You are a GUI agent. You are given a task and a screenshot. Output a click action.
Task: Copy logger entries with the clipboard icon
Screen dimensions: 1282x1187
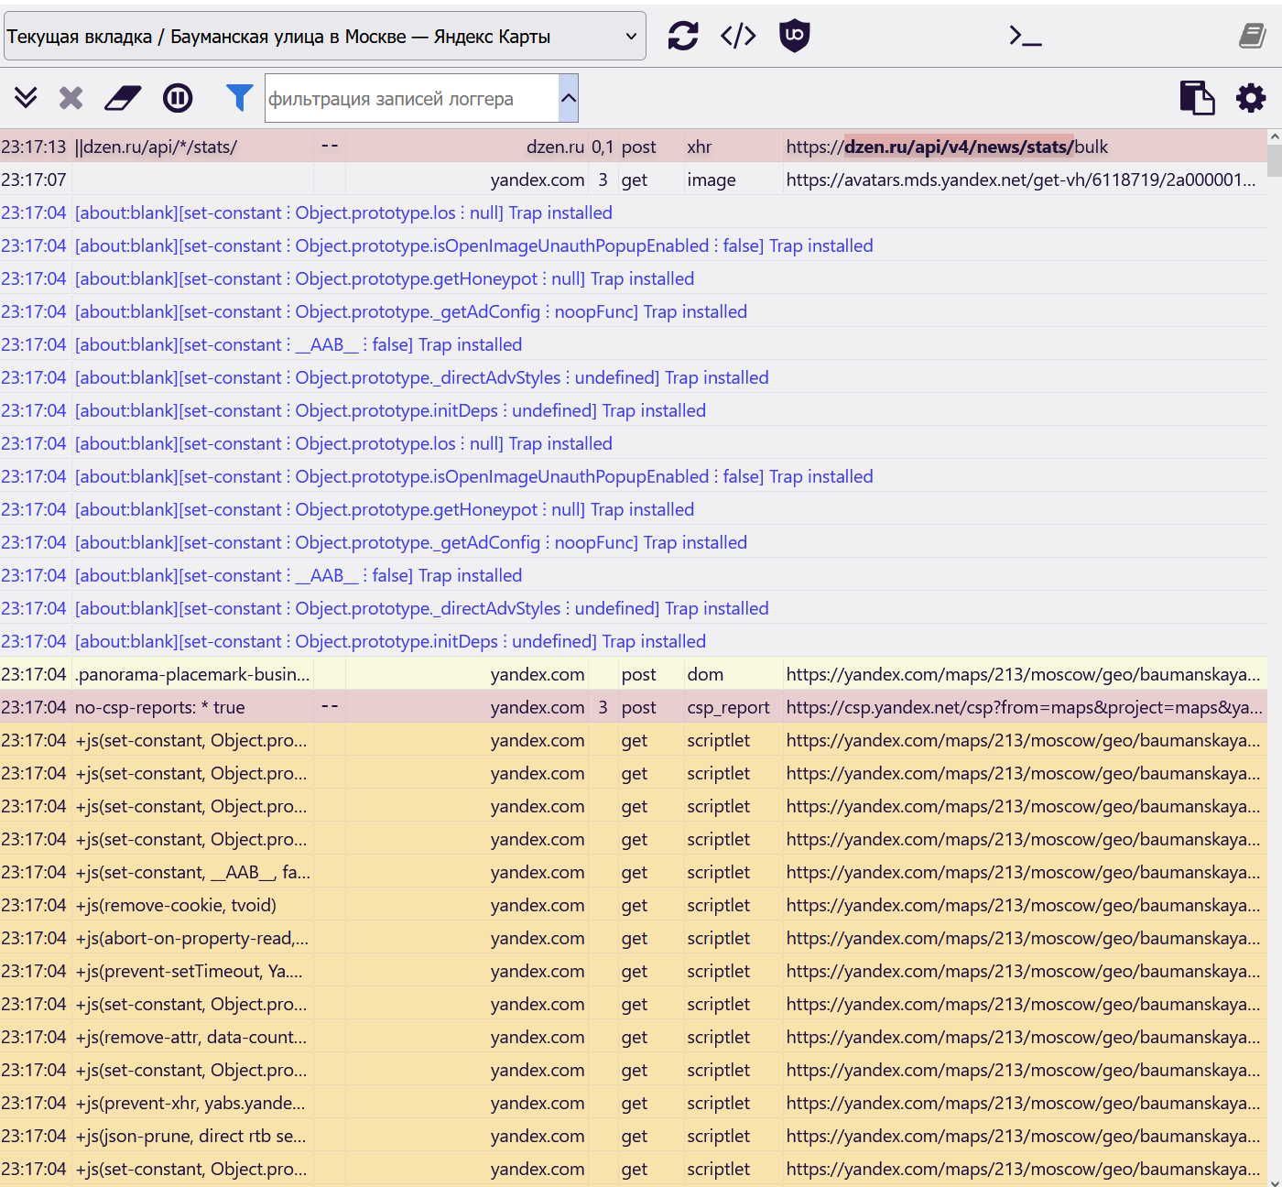(1197, 97)
